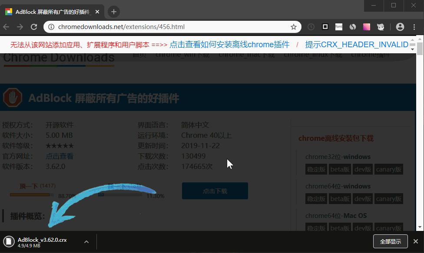Step the notice banner up arrow

pyautogui.click(x=412, y=40)
